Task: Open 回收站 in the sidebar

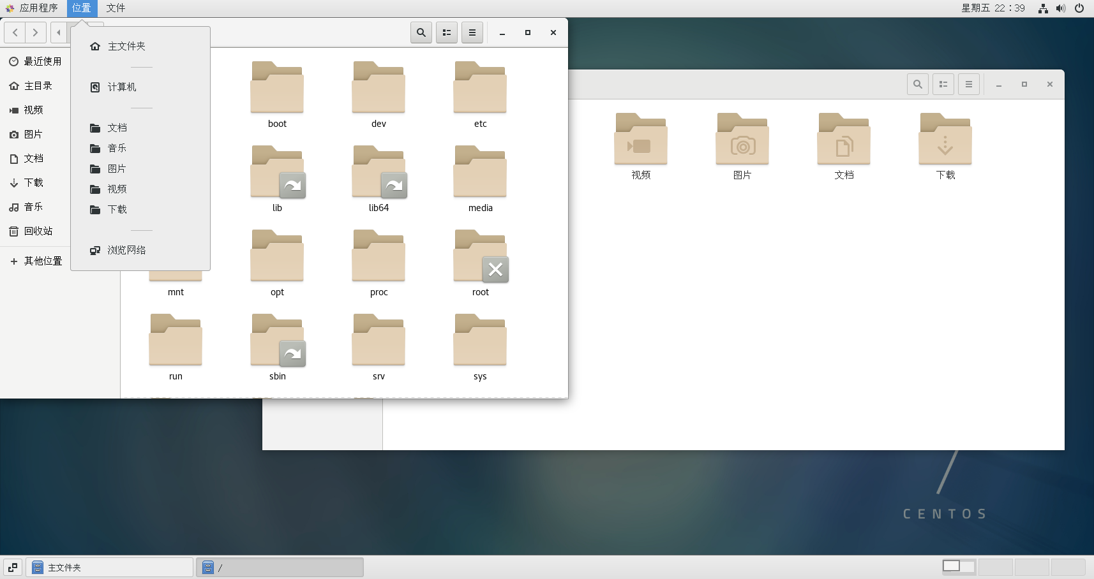Action: [x=36, y=231]
